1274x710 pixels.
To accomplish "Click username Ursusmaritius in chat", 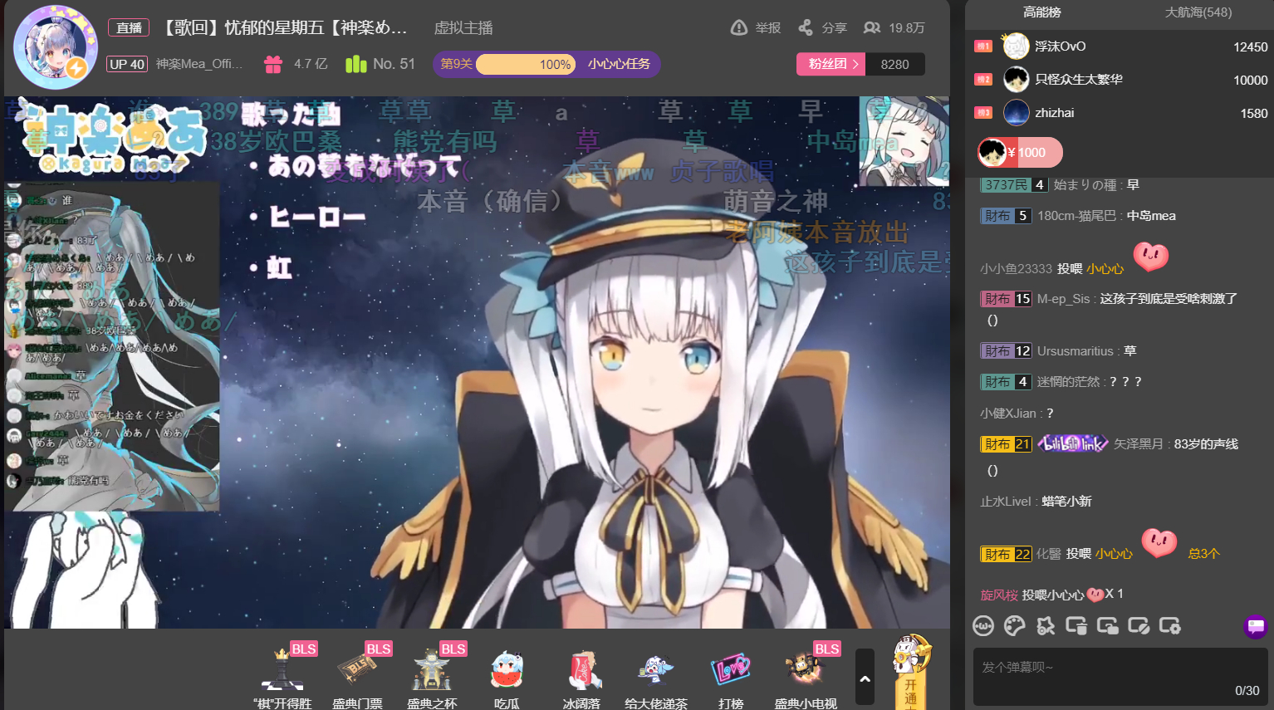I will click(1075, 351).
